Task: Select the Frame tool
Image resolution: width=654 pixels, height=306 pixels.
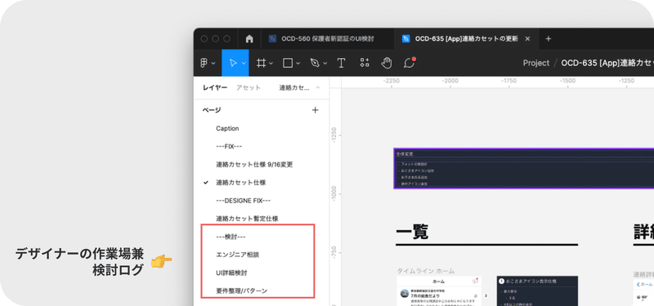Action: [x=261, y=63]
